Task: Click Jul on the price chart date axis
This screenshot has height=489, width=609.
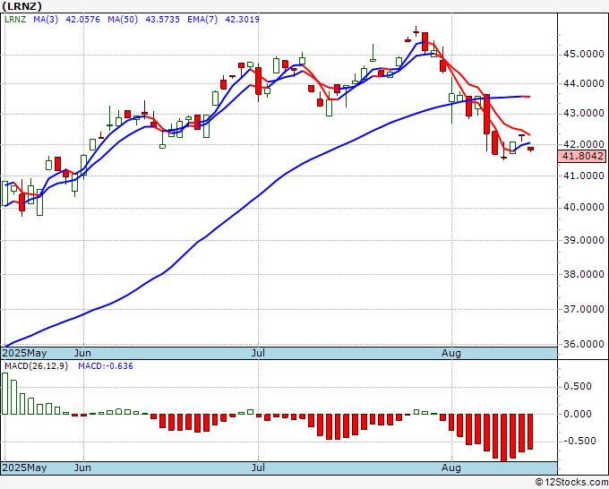Action: pyautogui.click(x=258, y=353)
